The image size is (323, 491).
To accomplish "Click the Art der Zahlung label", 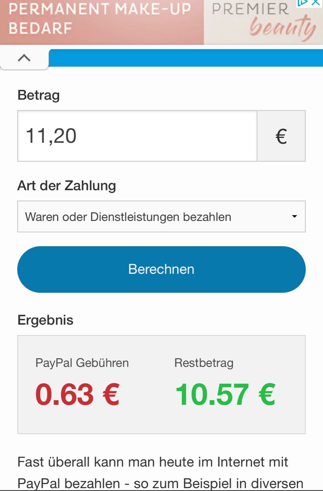I will [67, 186].
